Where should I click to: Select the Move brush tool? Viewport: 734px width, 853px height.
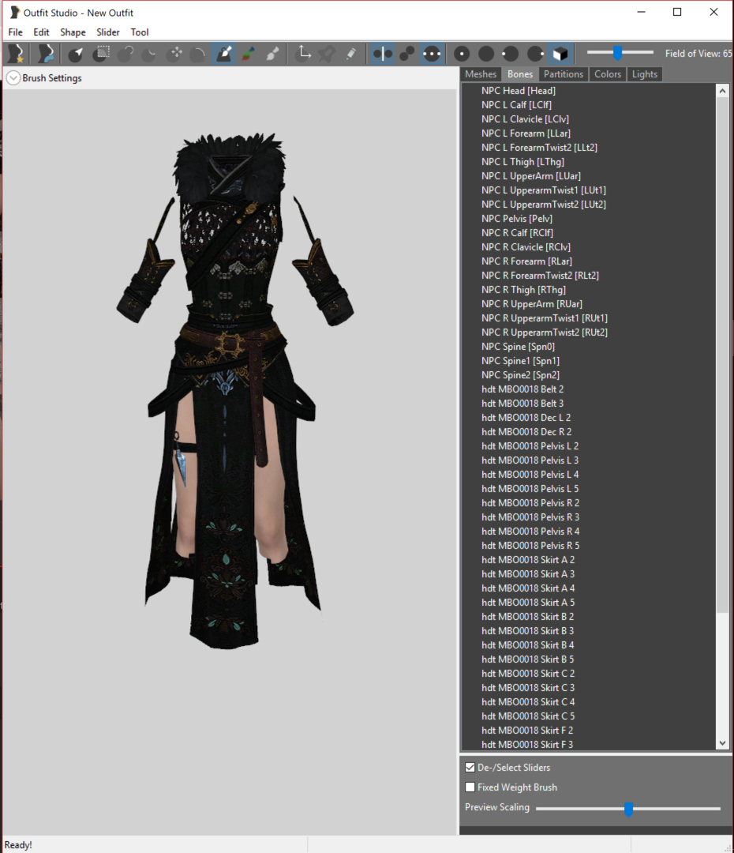(x=175, y=54)
